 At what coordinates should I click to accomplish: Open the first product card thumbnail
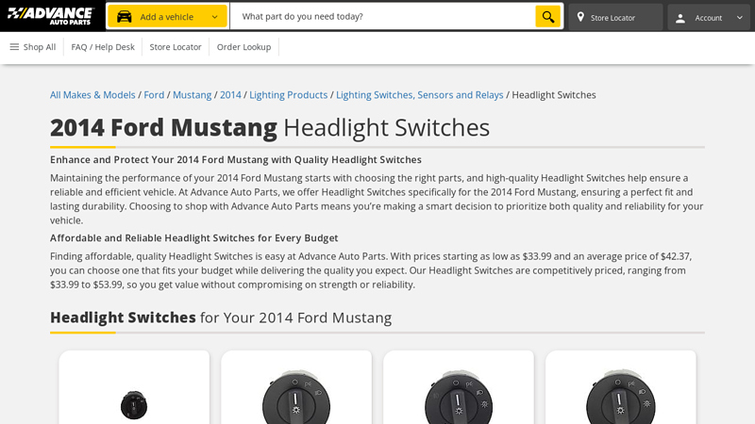[x=134, y=405]
